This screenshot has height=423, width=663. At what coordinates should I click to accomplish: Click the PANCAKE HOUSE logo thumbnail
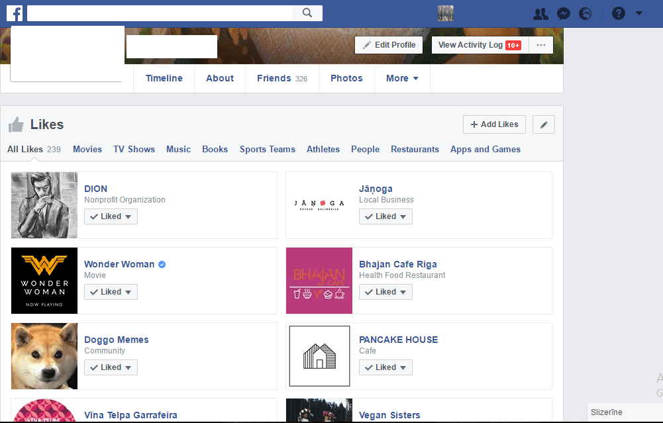click(x=319, y=356)
